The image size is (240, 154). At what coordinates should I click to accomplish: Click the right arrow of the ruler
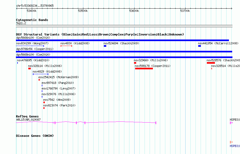click(x=231, y=8)
